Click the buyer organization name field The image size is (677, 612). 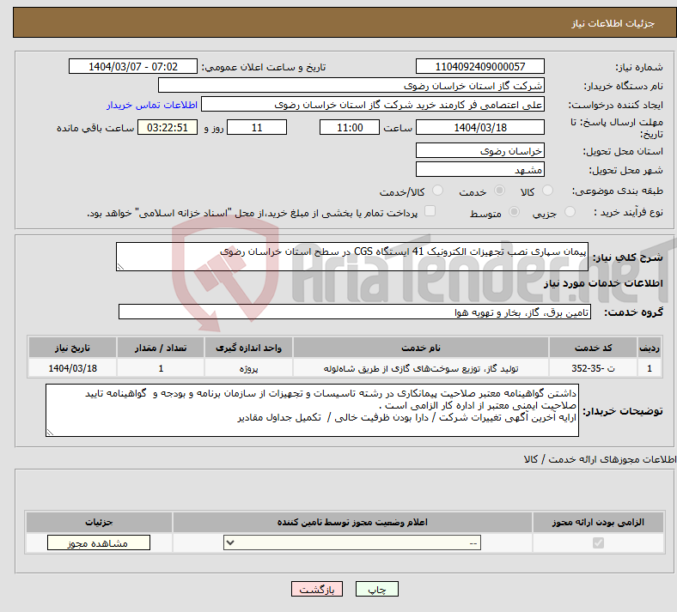coord(351,85)
